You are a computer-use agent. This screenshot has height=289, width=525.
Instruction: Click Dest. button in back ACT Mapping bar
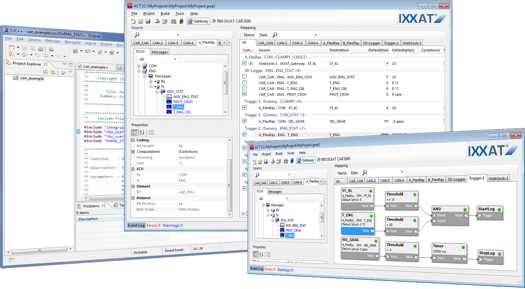(264, 35)
